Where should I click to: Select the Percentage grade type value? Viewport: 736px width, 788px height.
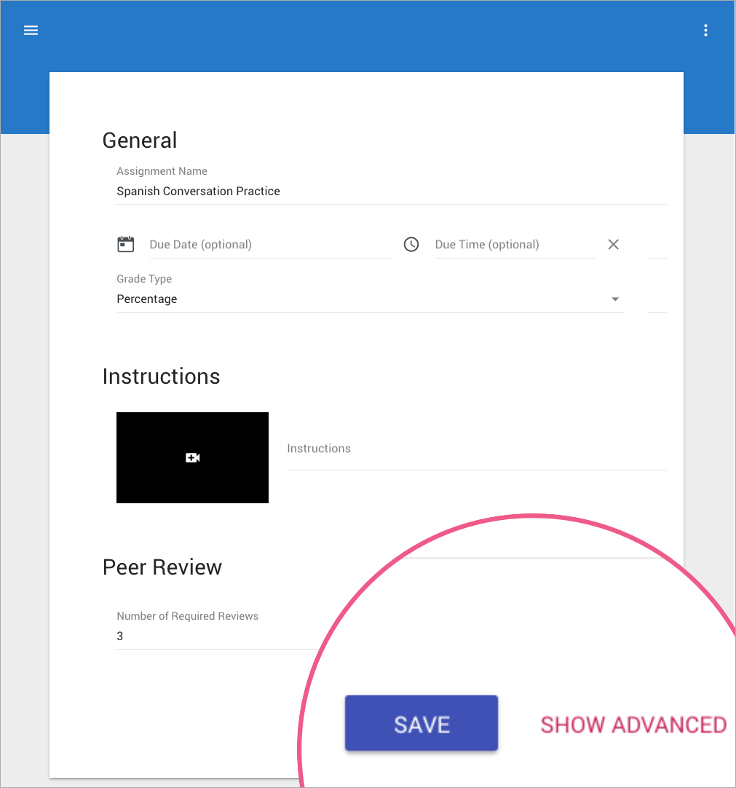pos(147,299)
